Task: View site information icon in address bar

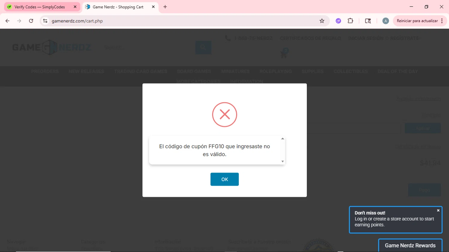Action: pos(45,21)
